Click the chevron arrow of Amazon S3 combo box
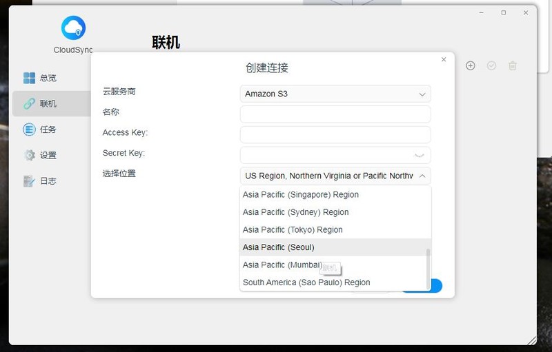552x352 pixels. coord(422,94)
